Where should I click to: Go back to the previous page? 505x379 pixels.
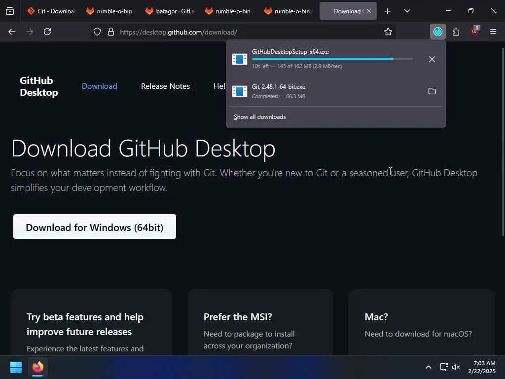click(x=12, y=32)
